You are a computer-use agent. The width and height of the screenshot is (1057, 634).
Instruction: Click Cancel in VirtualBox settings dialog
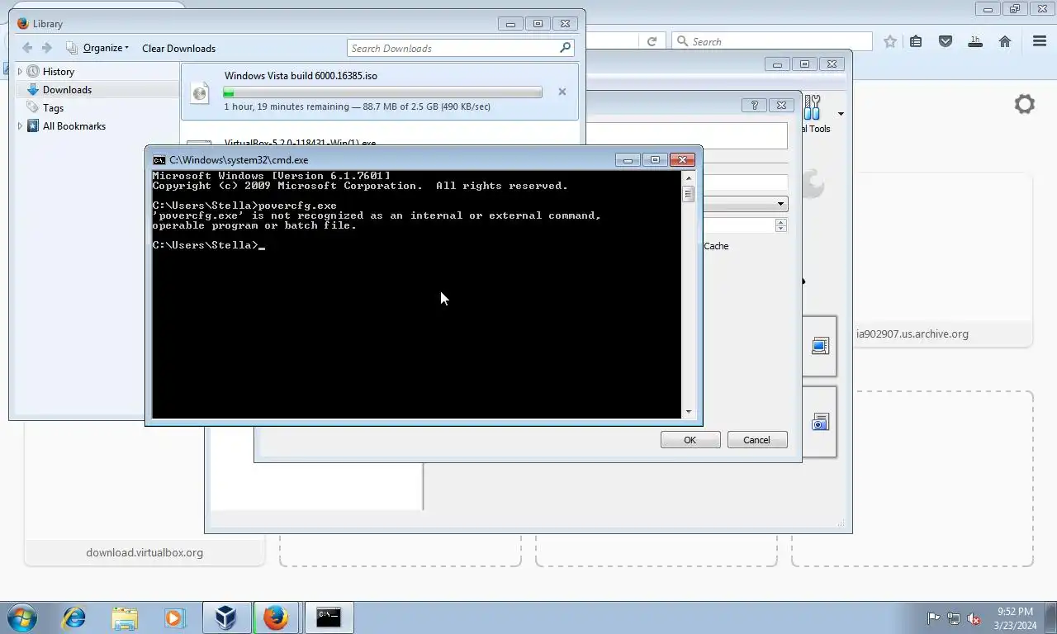[x=756, y=440]
